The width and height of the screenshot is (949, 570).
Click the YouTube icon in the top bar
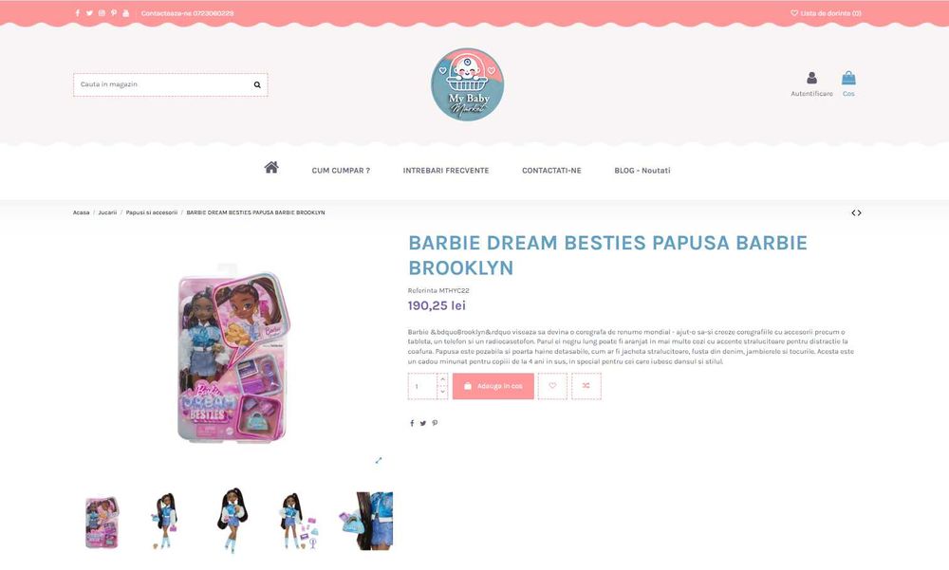pyautogui.click(x=126, y=12)
